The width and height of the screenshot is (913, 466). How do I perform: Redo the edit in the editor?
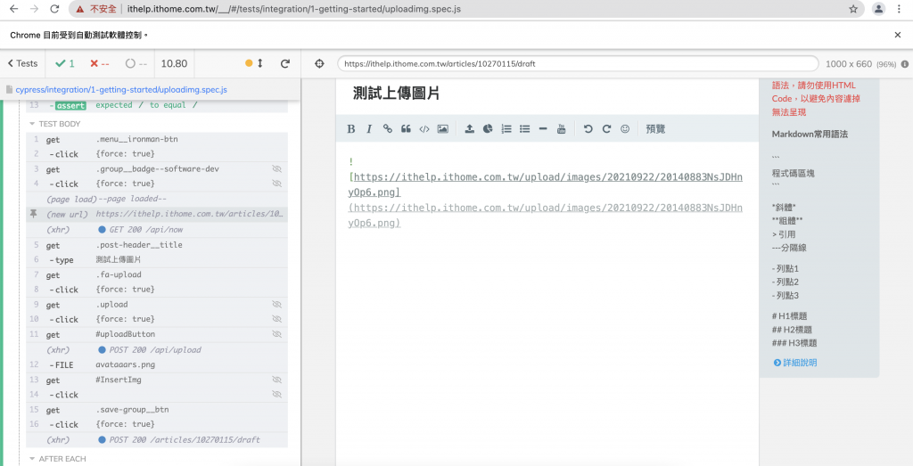pyautogui.click(x=606, y=129)
